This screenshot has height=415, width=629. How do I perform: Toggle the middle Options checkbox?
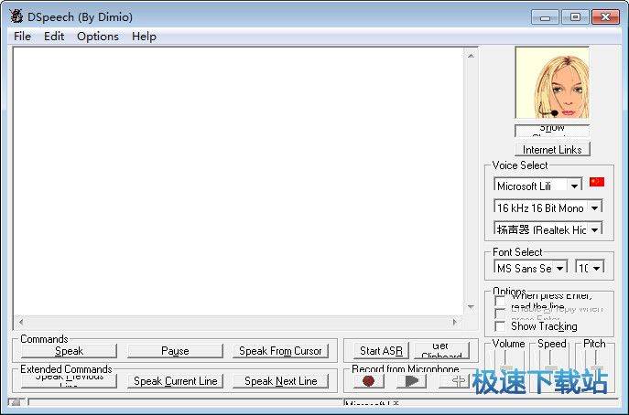[x=500, y=313]
